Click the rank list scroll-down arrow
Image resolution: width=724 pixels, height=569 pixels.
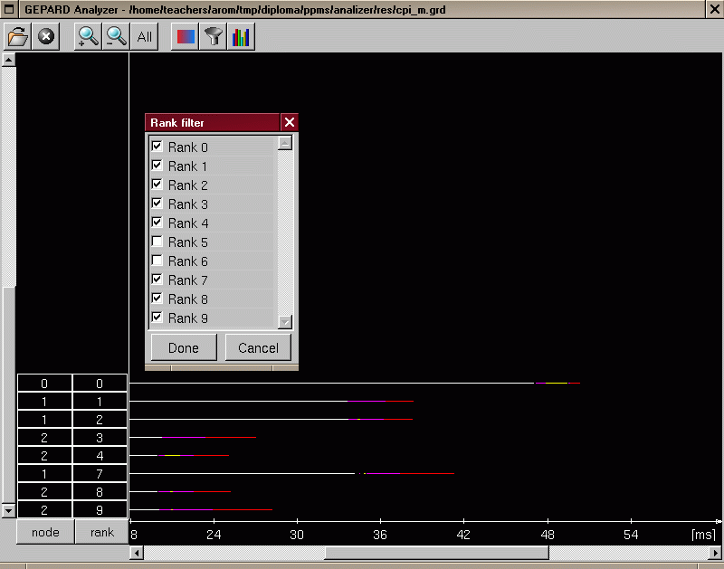pyautogui.click(x=285, y=321)
